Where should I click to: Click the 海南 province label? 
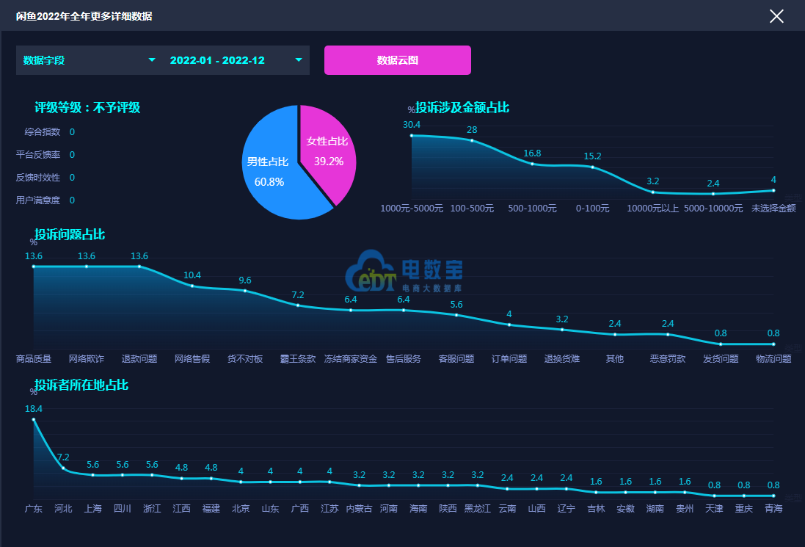tap(418, 509)
